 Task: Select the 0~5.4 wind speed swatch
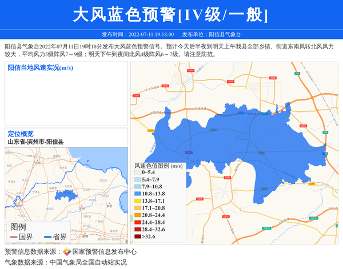click(137, 172)
